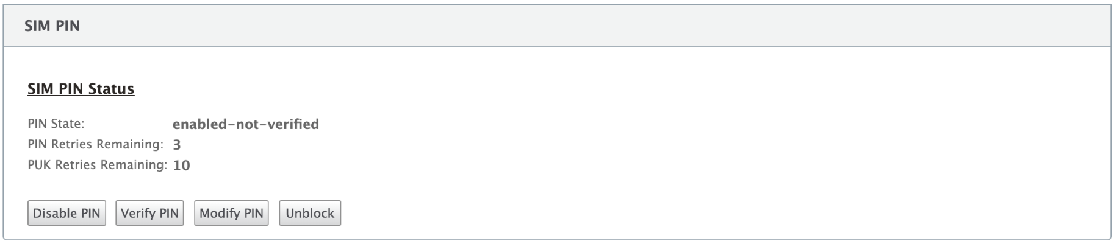
Task: Open the Modify PIN option
Action: tap(231, 213)
